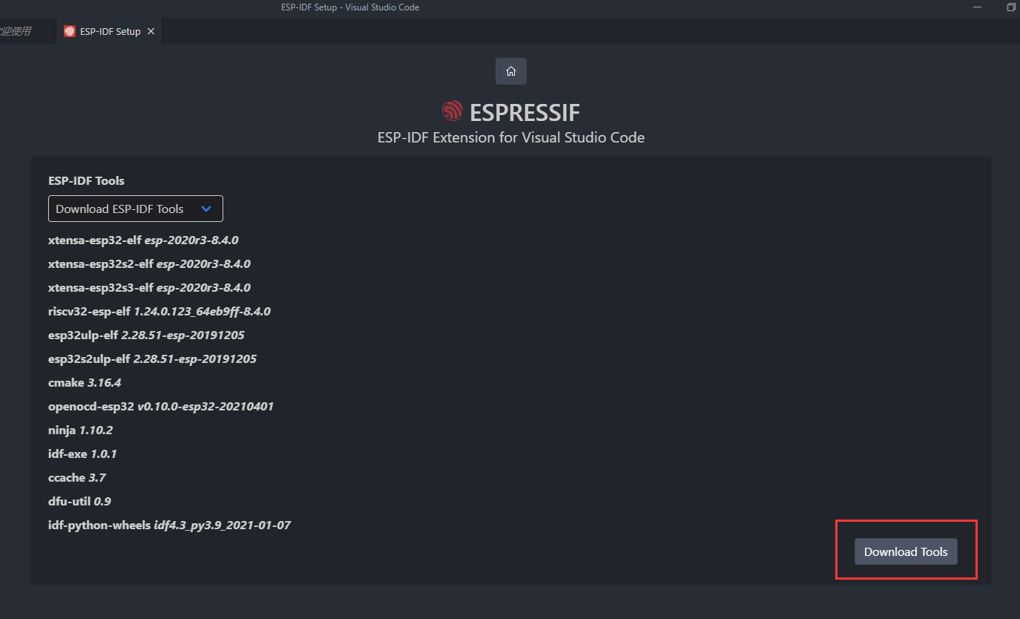Click the Espressif icon on ESP-IDF Setup tab
Screen dimensions: 1020x619
(x=70, y=32)
